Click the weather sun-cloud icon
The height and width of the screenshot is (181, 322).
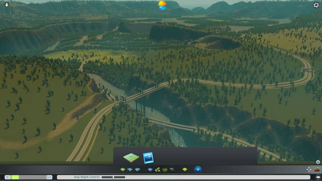(162, 5)
